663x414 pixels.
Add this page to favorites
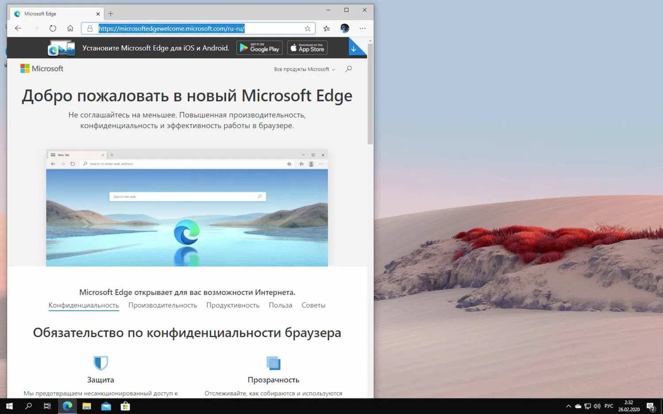(x=307, y=28)
